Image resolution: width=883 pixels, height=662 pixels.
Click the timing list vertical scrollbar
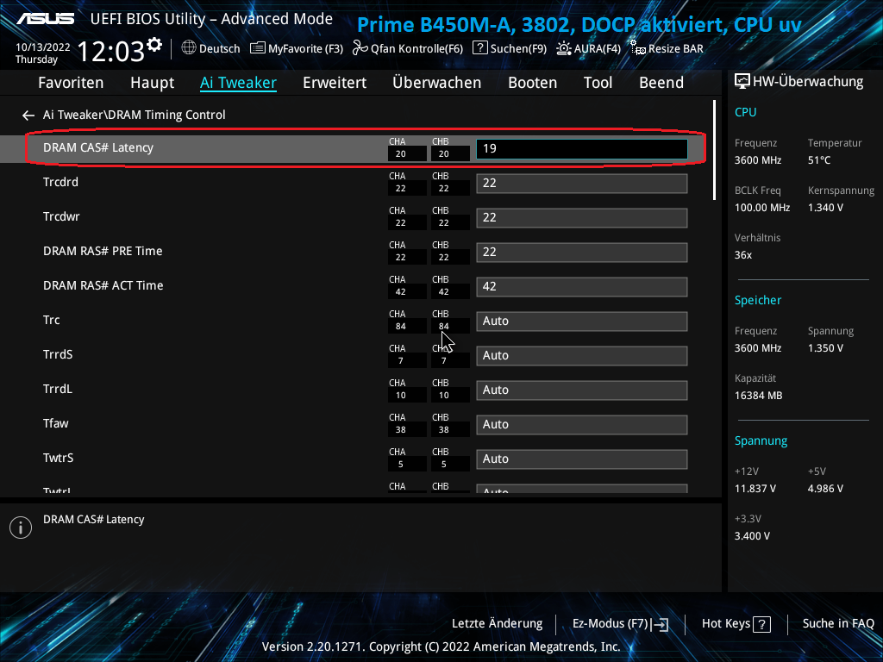pyautogui.click(x=715, y=150)
